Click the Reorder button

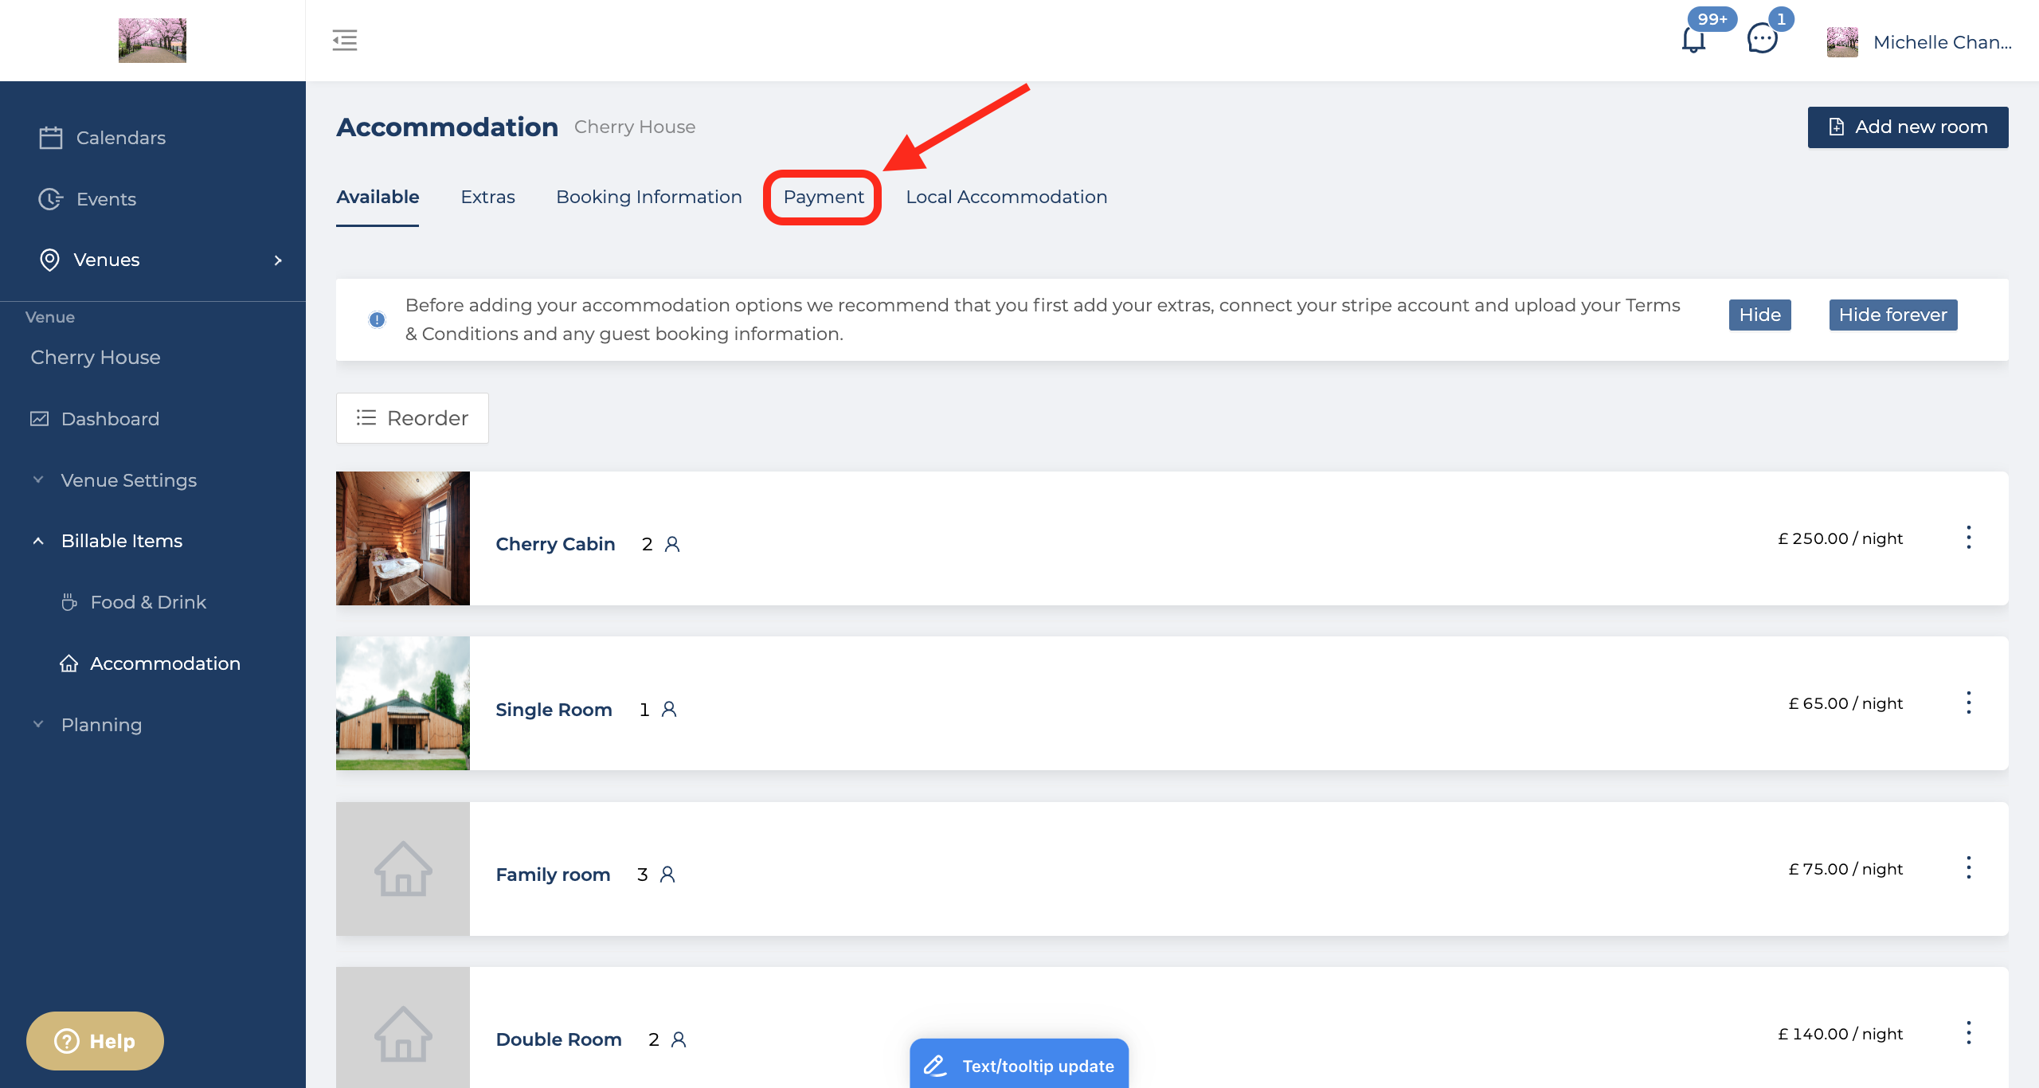tap(412, 418)
